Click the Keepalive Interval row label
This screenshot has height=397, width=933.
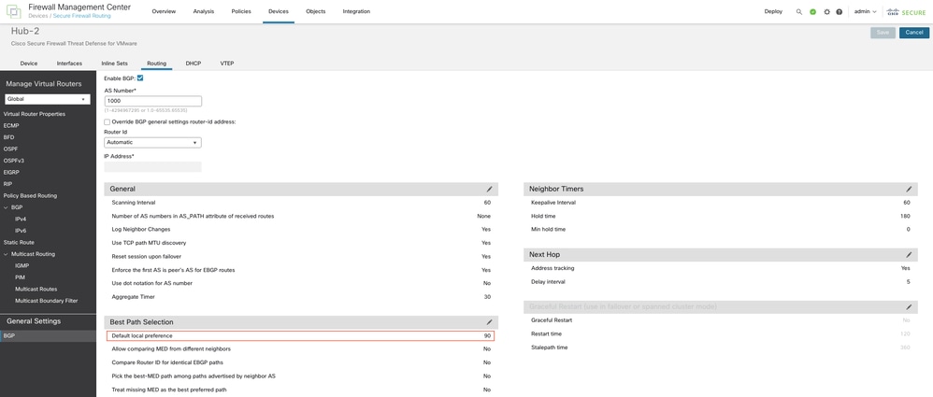tap(553, 203)
